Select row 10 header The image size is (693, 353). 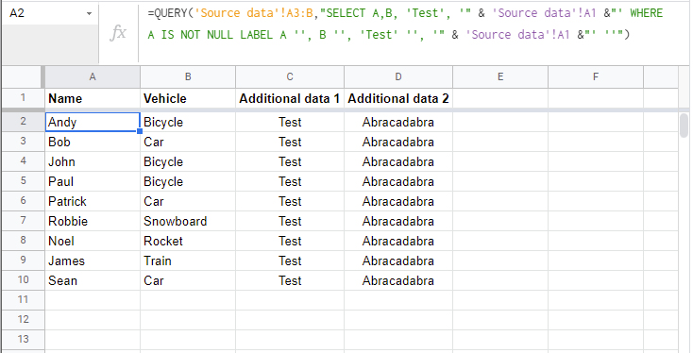coord(23,280)
